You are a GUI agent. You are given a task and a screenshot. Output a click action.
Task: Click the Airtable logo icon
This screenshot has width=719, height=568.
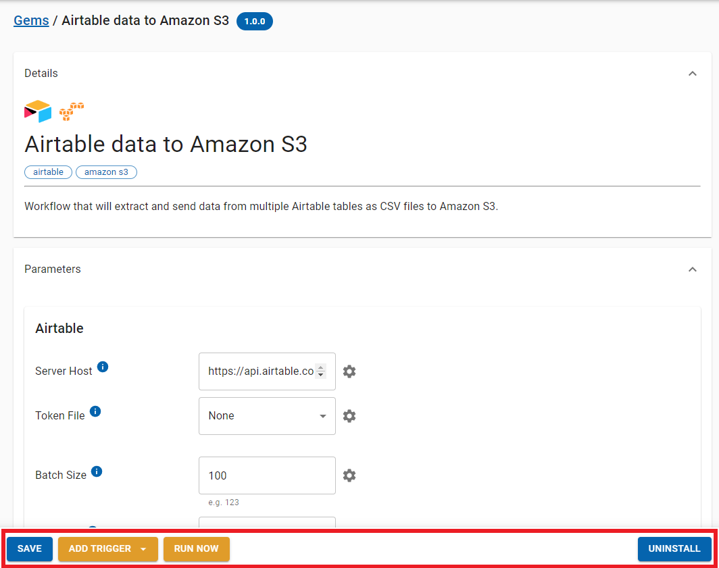[x=38, y=111]
